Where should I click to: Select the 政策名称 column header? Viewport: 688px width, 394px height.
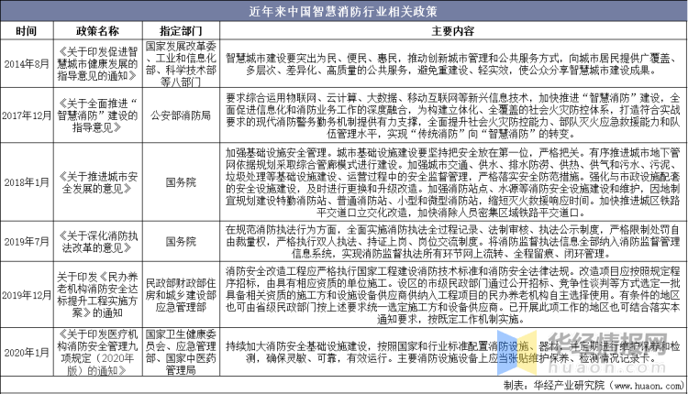point(97,31)
